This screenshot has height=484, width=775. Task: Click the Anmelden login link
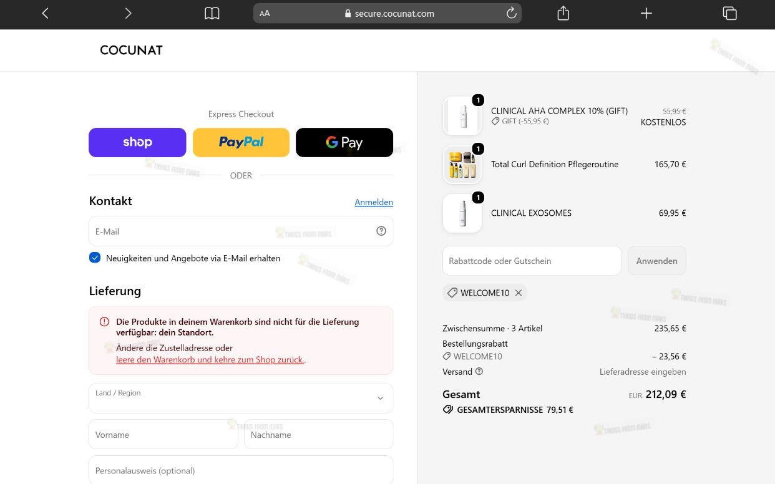[x=374, y=202]
